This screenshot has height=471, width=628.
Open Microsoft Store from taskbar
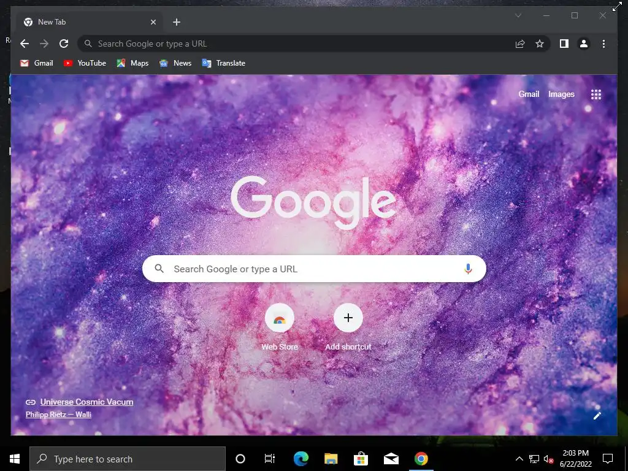361,459
